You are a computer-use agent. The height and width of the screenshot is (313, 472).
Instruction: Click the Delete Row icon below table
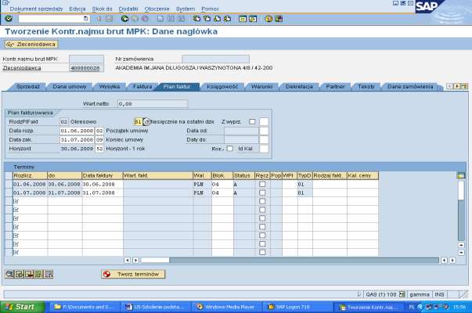[x=29, y=274]
